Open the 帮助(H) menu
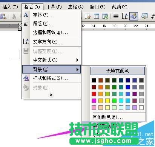 click(120, 7)
